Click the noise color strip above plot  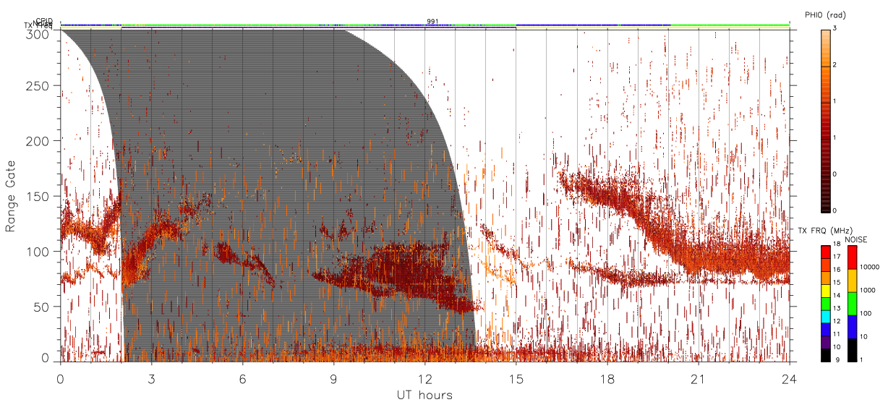[x=424, y=25]
